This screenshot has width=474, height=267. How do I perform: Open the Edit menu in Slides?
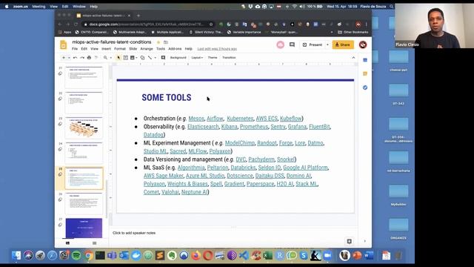[x=84, y=49]
